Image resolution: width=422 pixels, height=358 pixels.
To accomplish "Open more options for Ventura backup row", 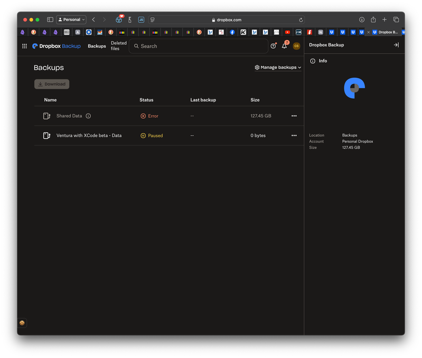I will (x=294, y=136).
